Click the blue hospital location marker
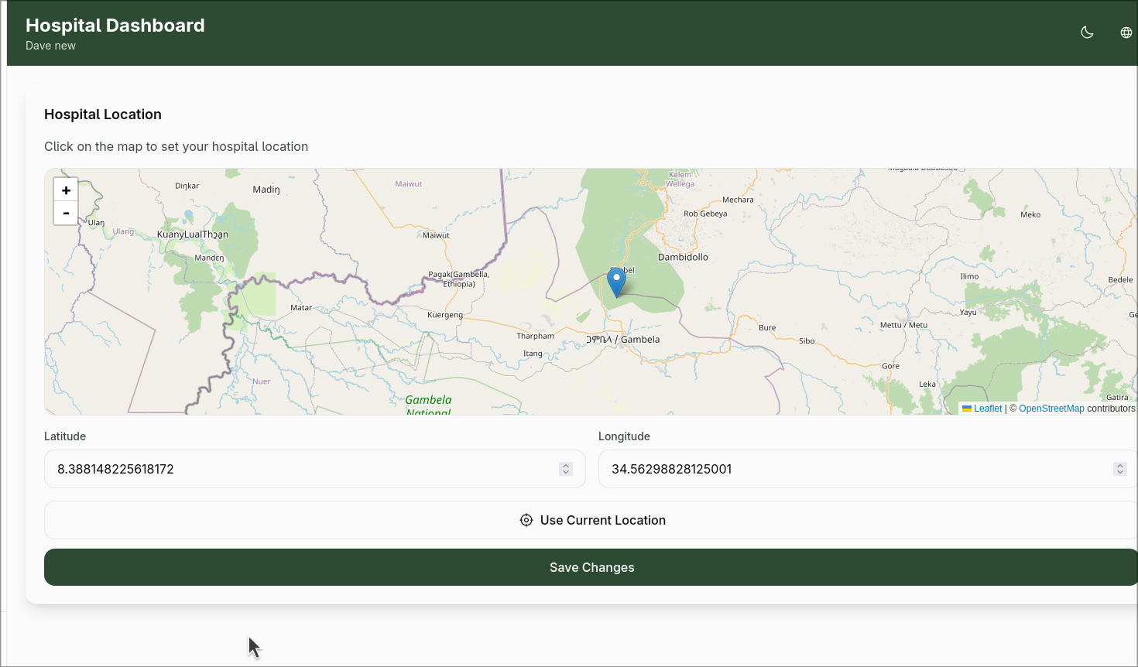This screenshot has height=667, width=1138. [616, 282]
